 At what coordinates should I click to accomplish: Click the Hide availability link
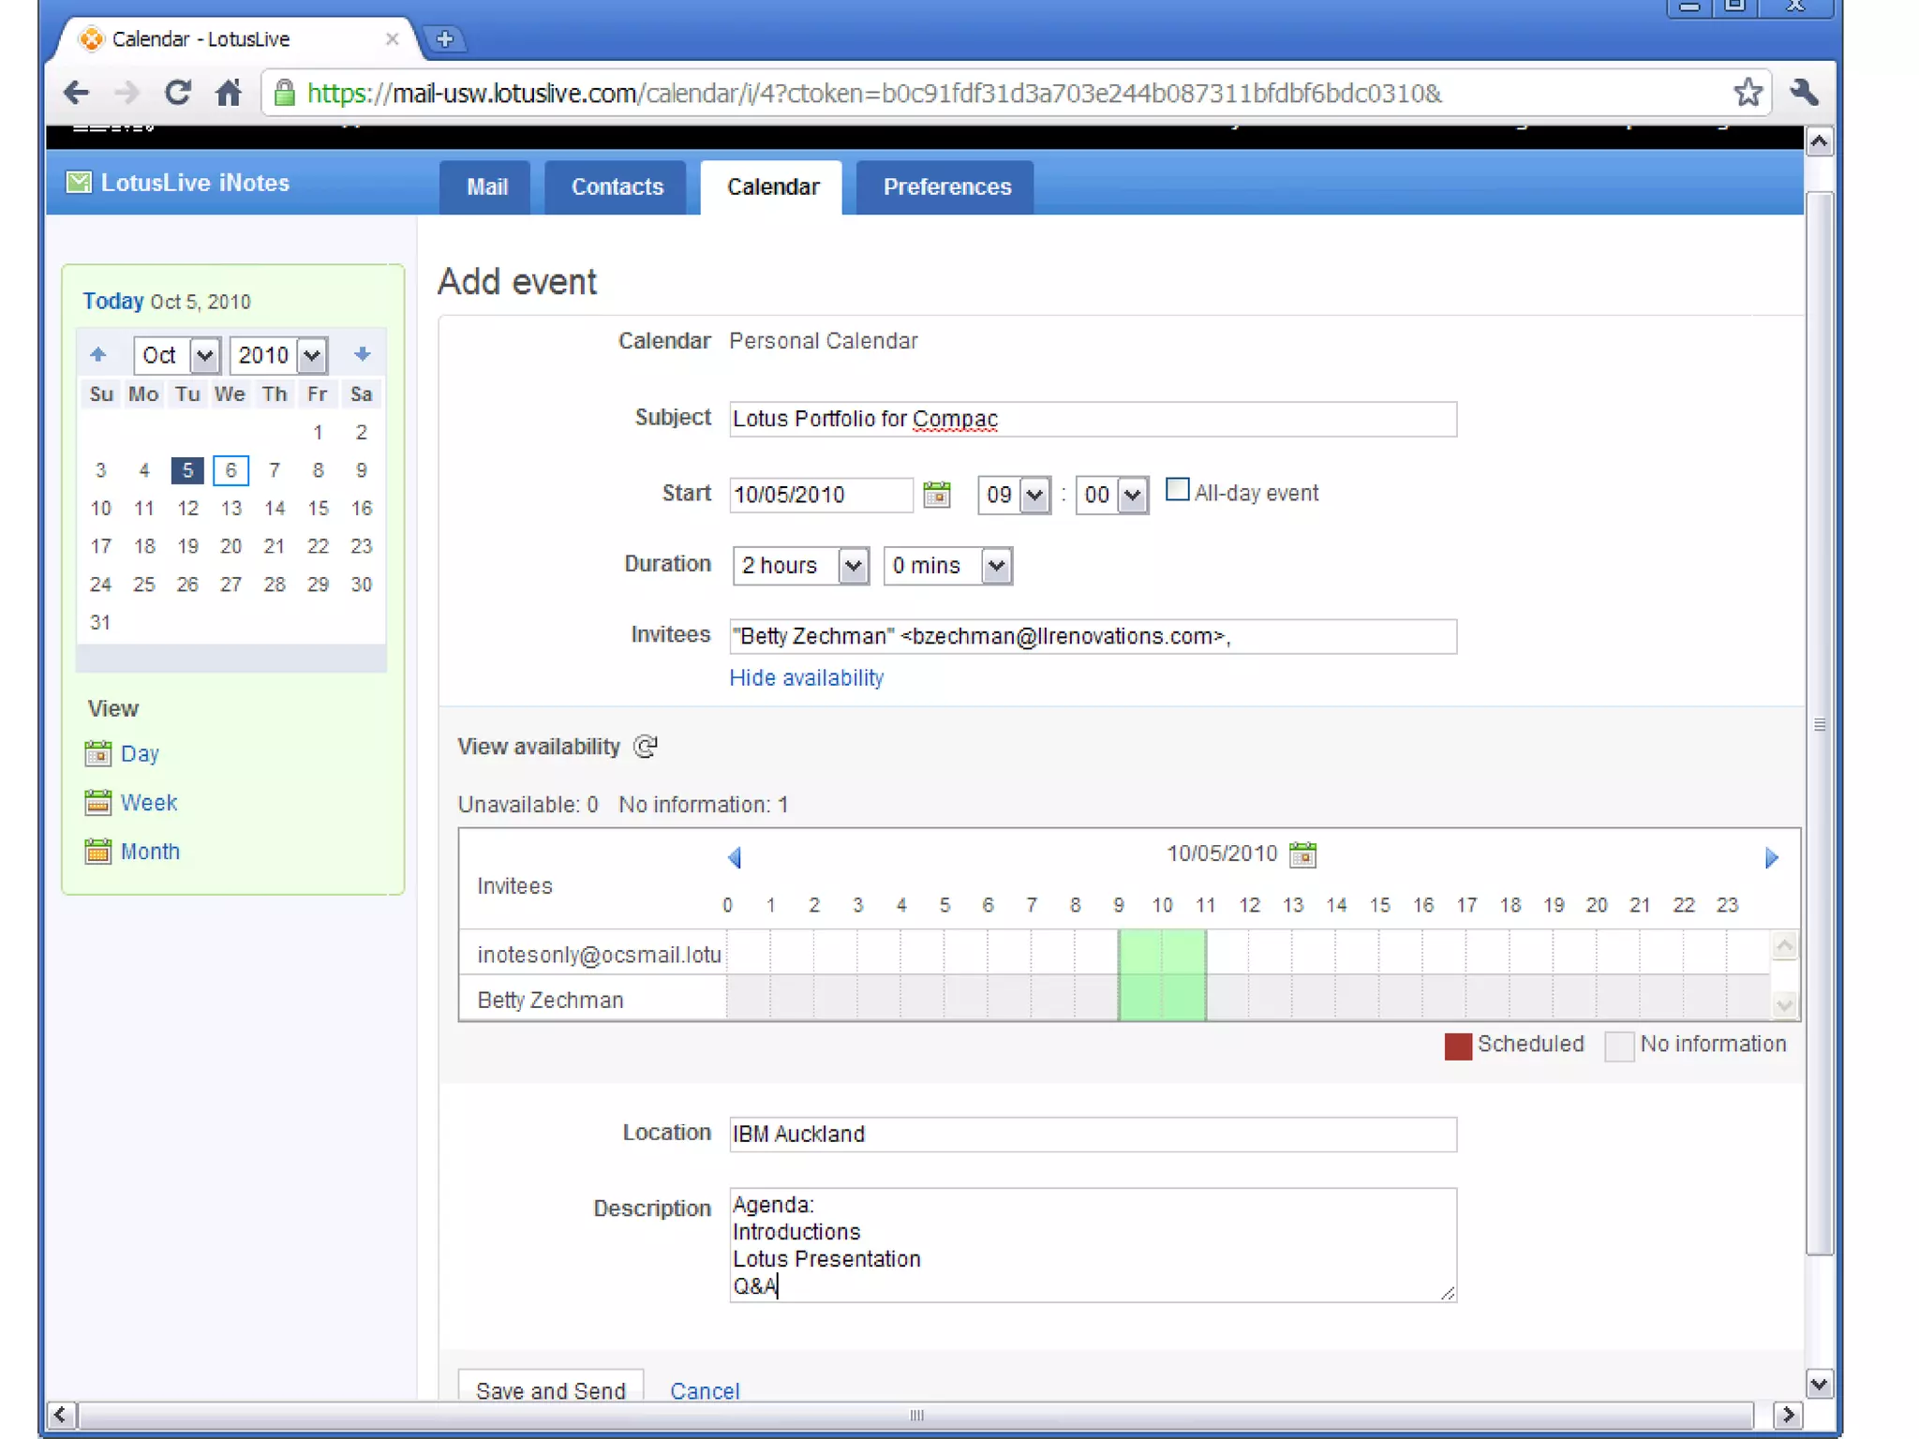[x=806, y=677]
